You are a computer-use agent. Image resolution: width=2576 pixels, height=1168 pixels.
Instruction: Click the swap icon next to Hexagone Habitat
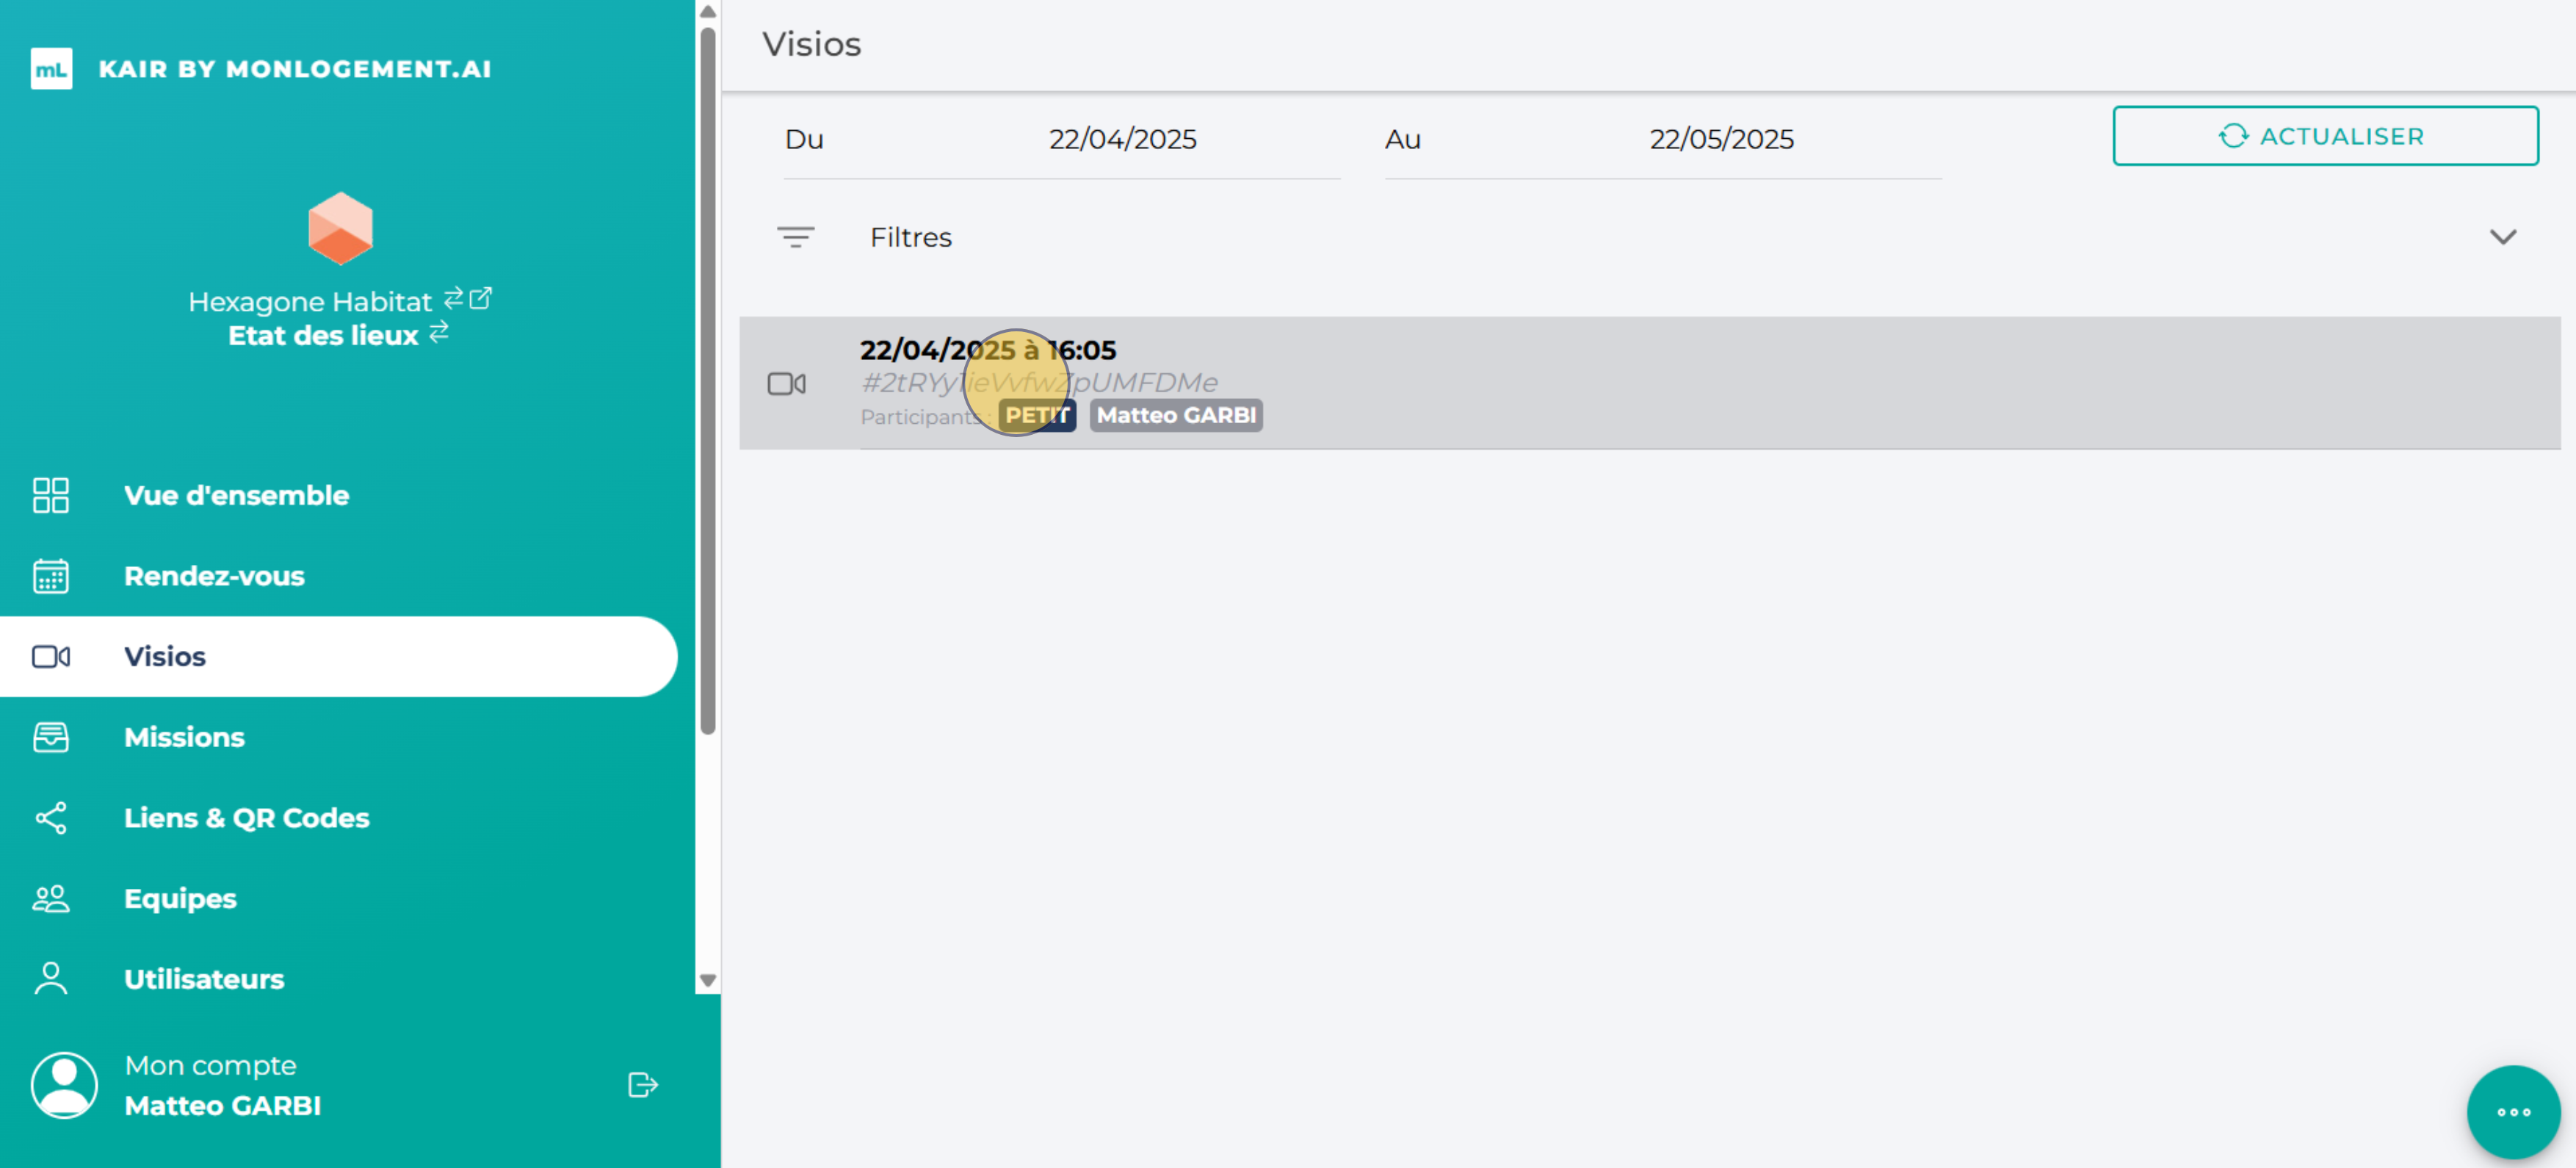coord(453,298)
